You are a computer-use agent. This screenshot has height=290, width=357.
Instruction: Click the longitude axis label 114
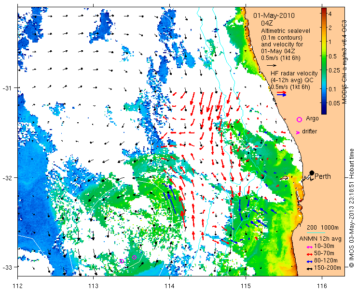[170, 285]
